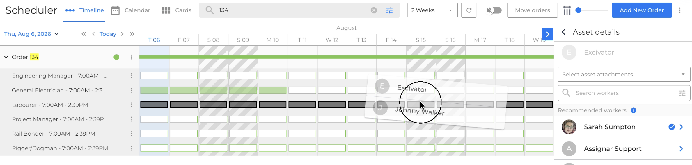The height and width of the screenshot is (165, 692).
Task: Go back from Asset details panel
Action: (563, 32)
